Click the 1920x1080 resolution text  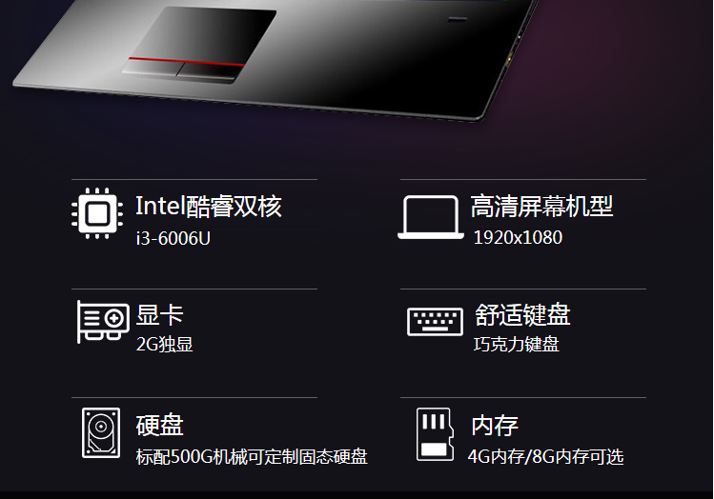pos(518,237)
